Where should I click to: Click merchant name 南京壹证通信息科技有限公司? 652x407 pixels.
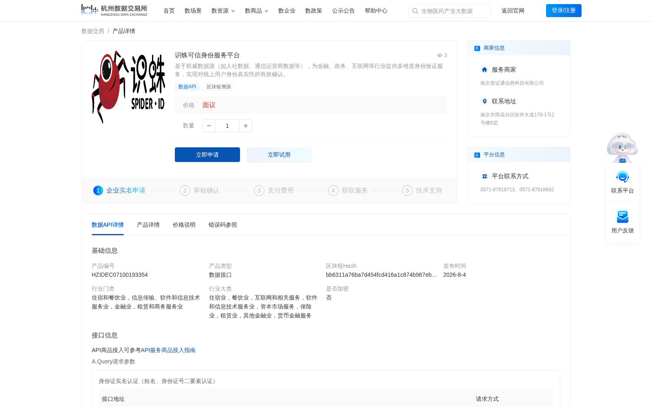coord(512,83)
